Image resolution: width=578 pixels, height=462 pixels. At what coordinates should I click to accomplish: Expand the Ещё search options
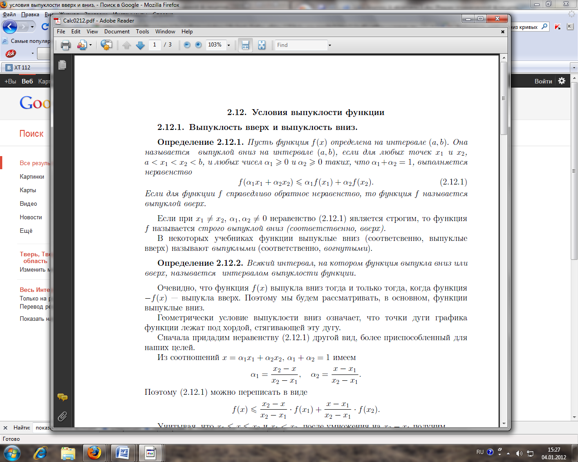(x=26, y=231)
